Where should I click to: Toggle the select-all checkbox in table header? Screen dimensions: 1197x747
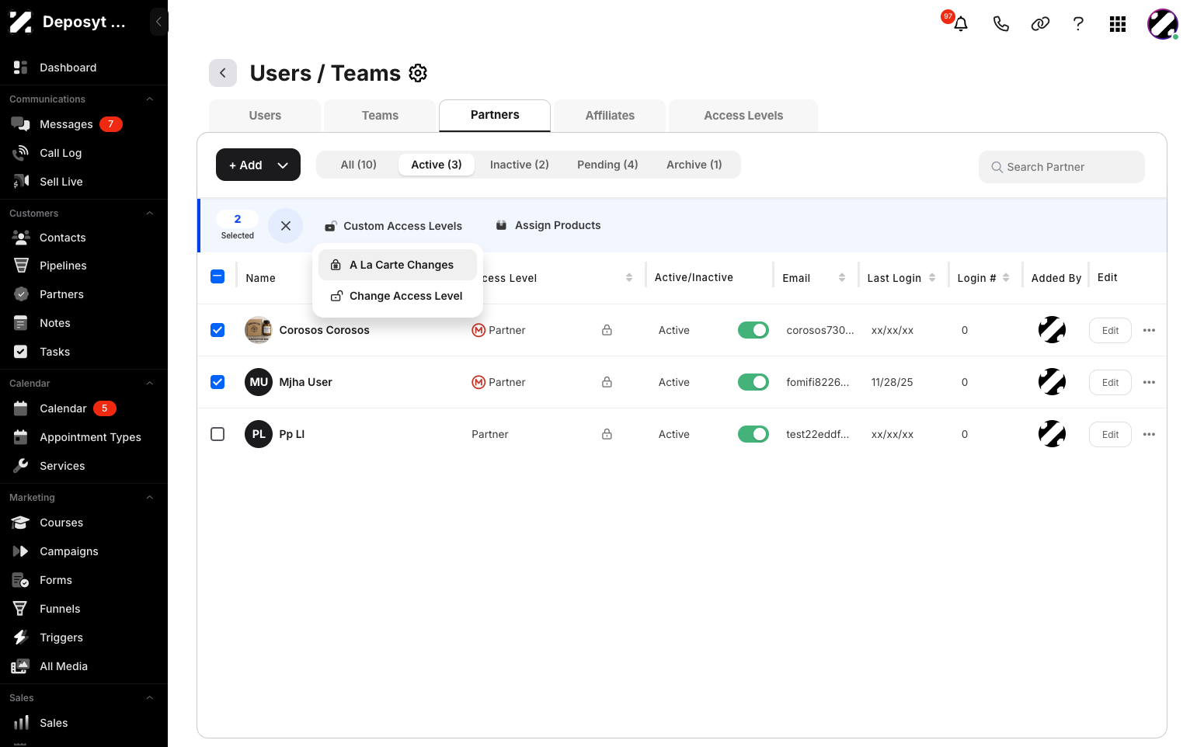click(217, 276)
